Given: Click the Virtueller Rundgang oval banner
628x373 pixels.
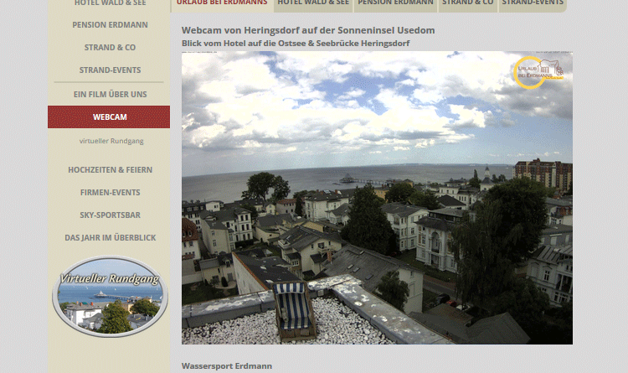Looking at the screenshot, I should 110,296.
